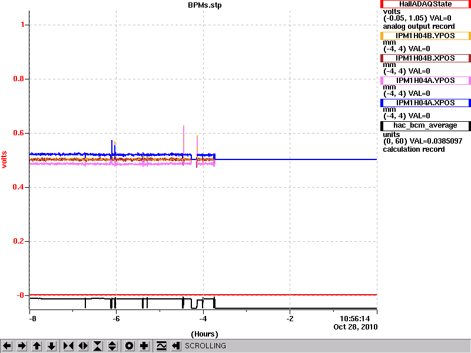Toggle the waveform plot mode button
The image size is (471, 353).
[x=161, y=346]
